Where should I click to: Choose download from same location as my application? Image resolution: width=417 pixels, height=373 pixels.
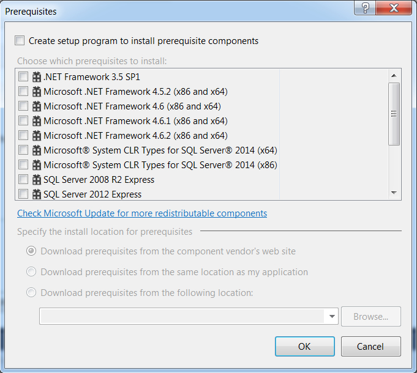click(31, 271)
